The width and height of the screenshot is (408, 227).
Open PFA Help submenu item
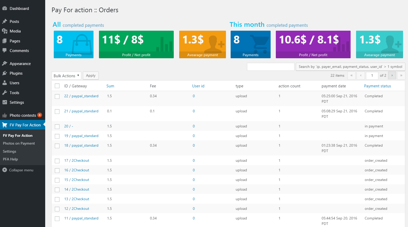click(x=10, y=159)
